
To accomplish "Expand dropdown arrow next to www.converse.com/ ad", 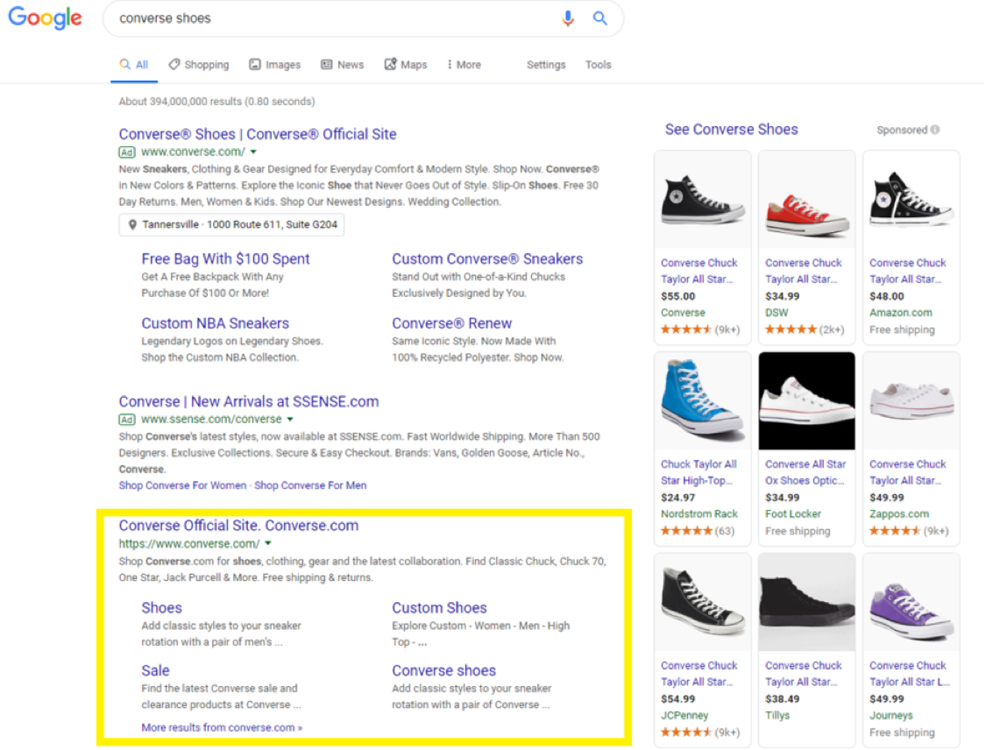I will tap(253, 152).
